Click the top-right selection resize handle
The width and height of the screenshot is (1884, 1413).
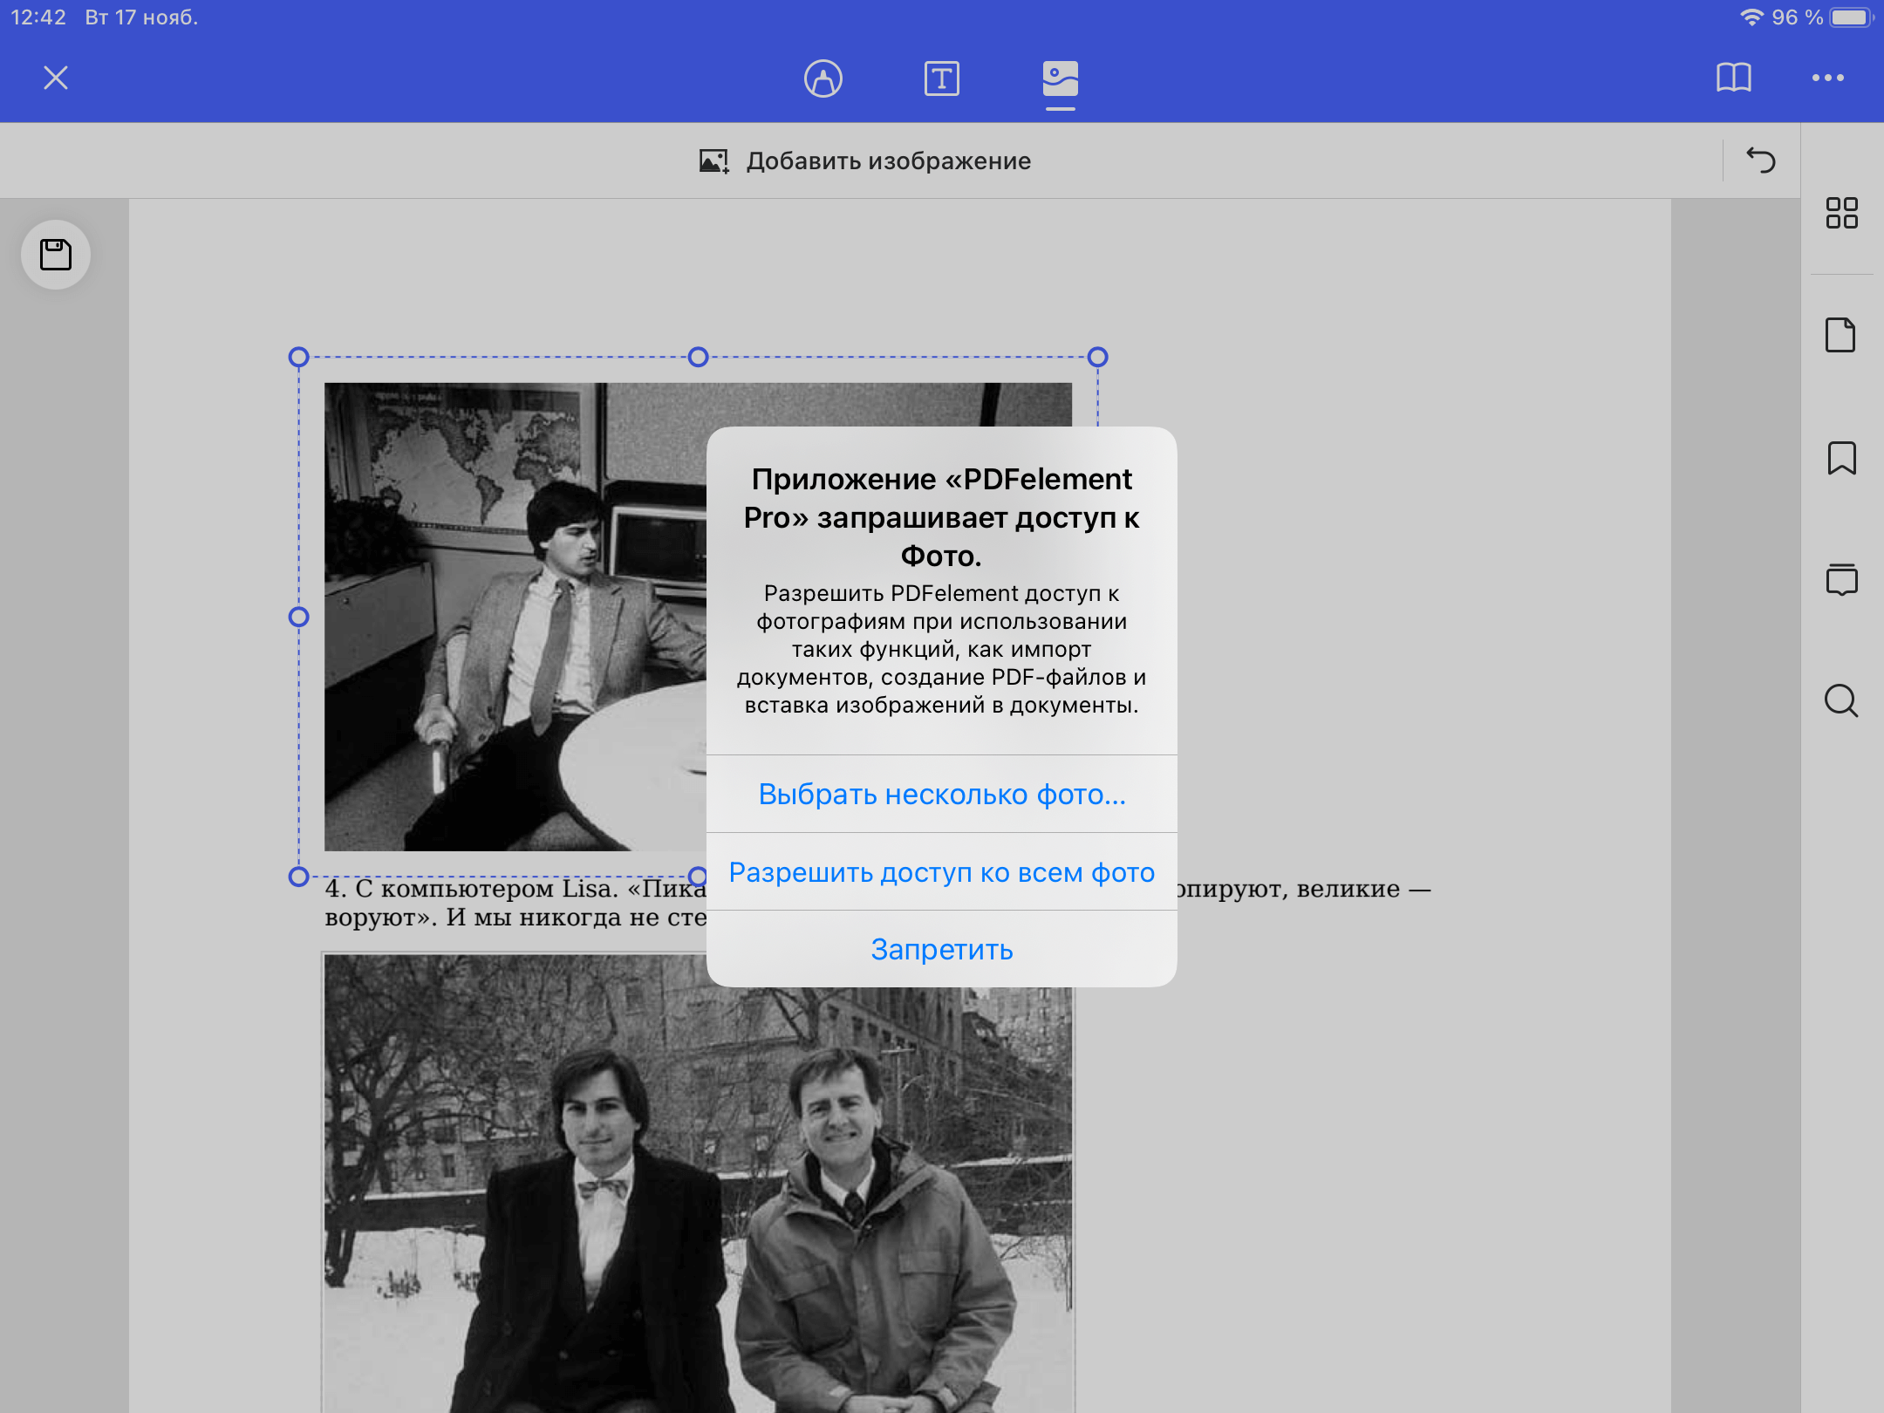click(1097, 357)
